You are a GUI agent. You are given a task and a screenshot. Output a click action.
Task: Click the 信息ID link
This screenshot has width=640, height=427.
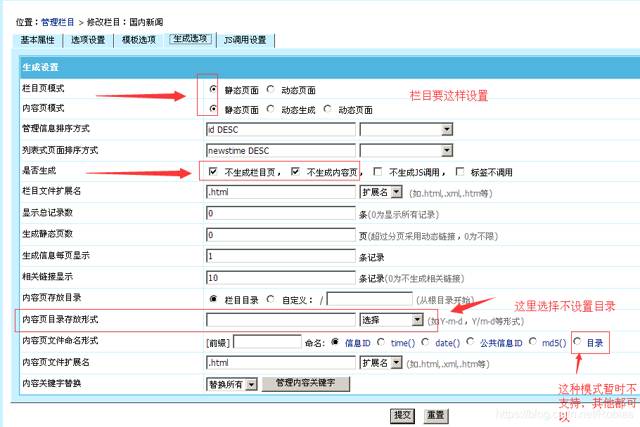tap(357, 343)
